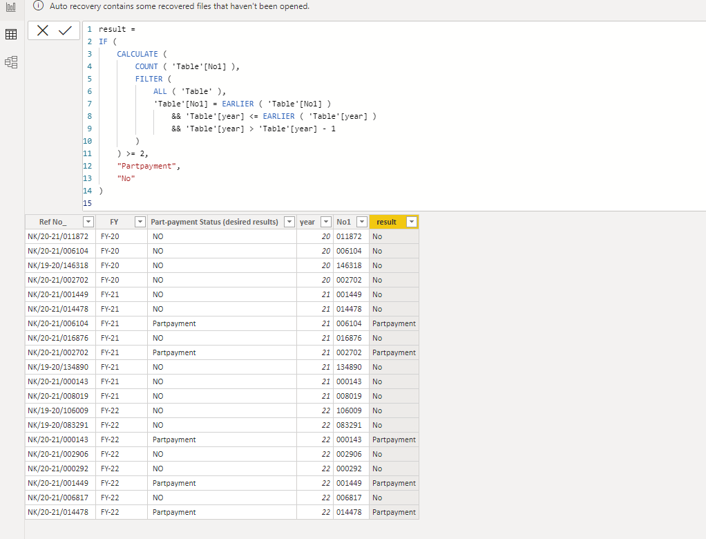Open the result column filter dropdown
706x539 pixels.
click(x=412, y=222)
